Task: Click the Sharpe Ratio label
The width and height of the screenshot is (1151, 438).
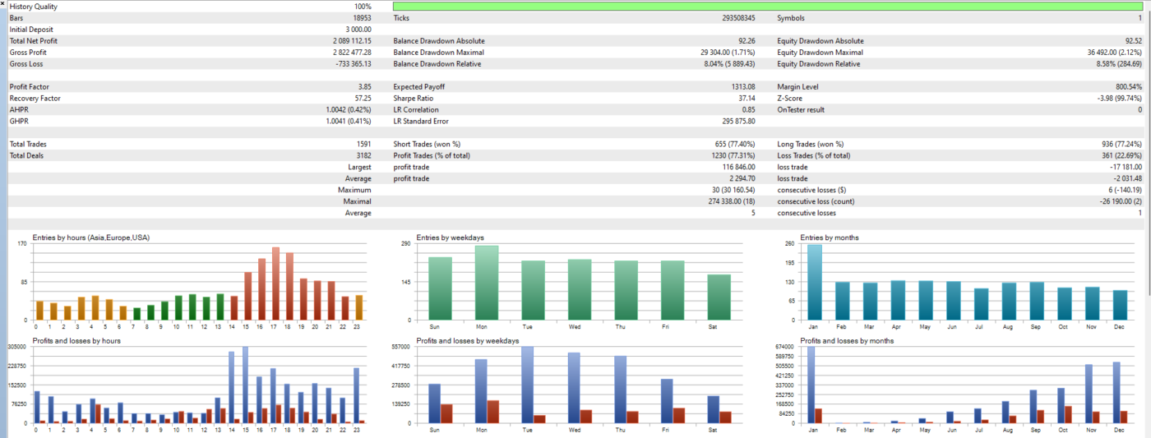Action: (x=413, y=99)
